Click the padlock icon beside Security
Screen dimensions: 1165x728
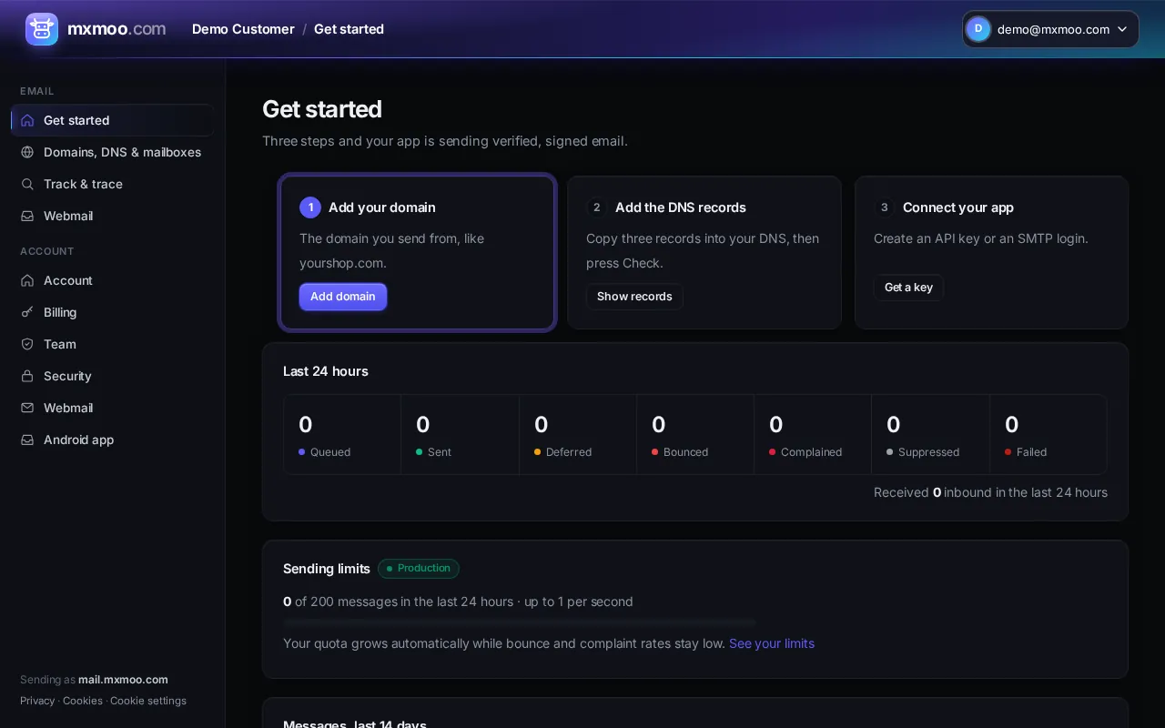27,376
